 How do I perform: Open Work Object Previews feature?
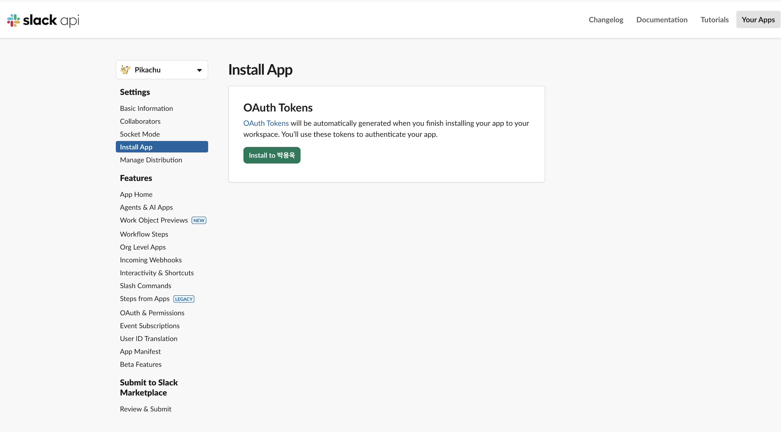tap(154, 220)
